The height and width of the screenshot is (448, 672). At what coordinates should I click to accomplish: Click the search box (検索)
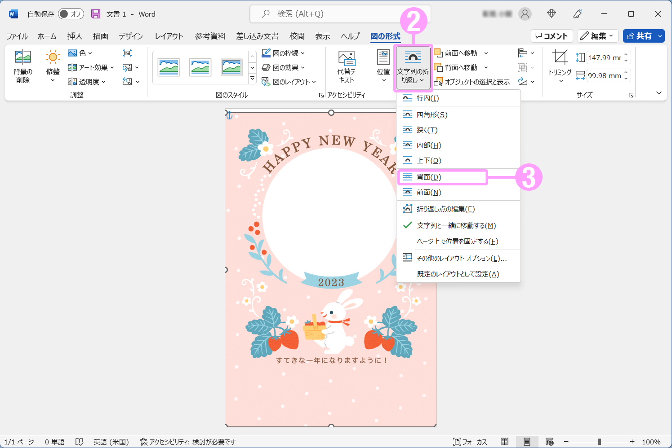click(x=340, y=14)
